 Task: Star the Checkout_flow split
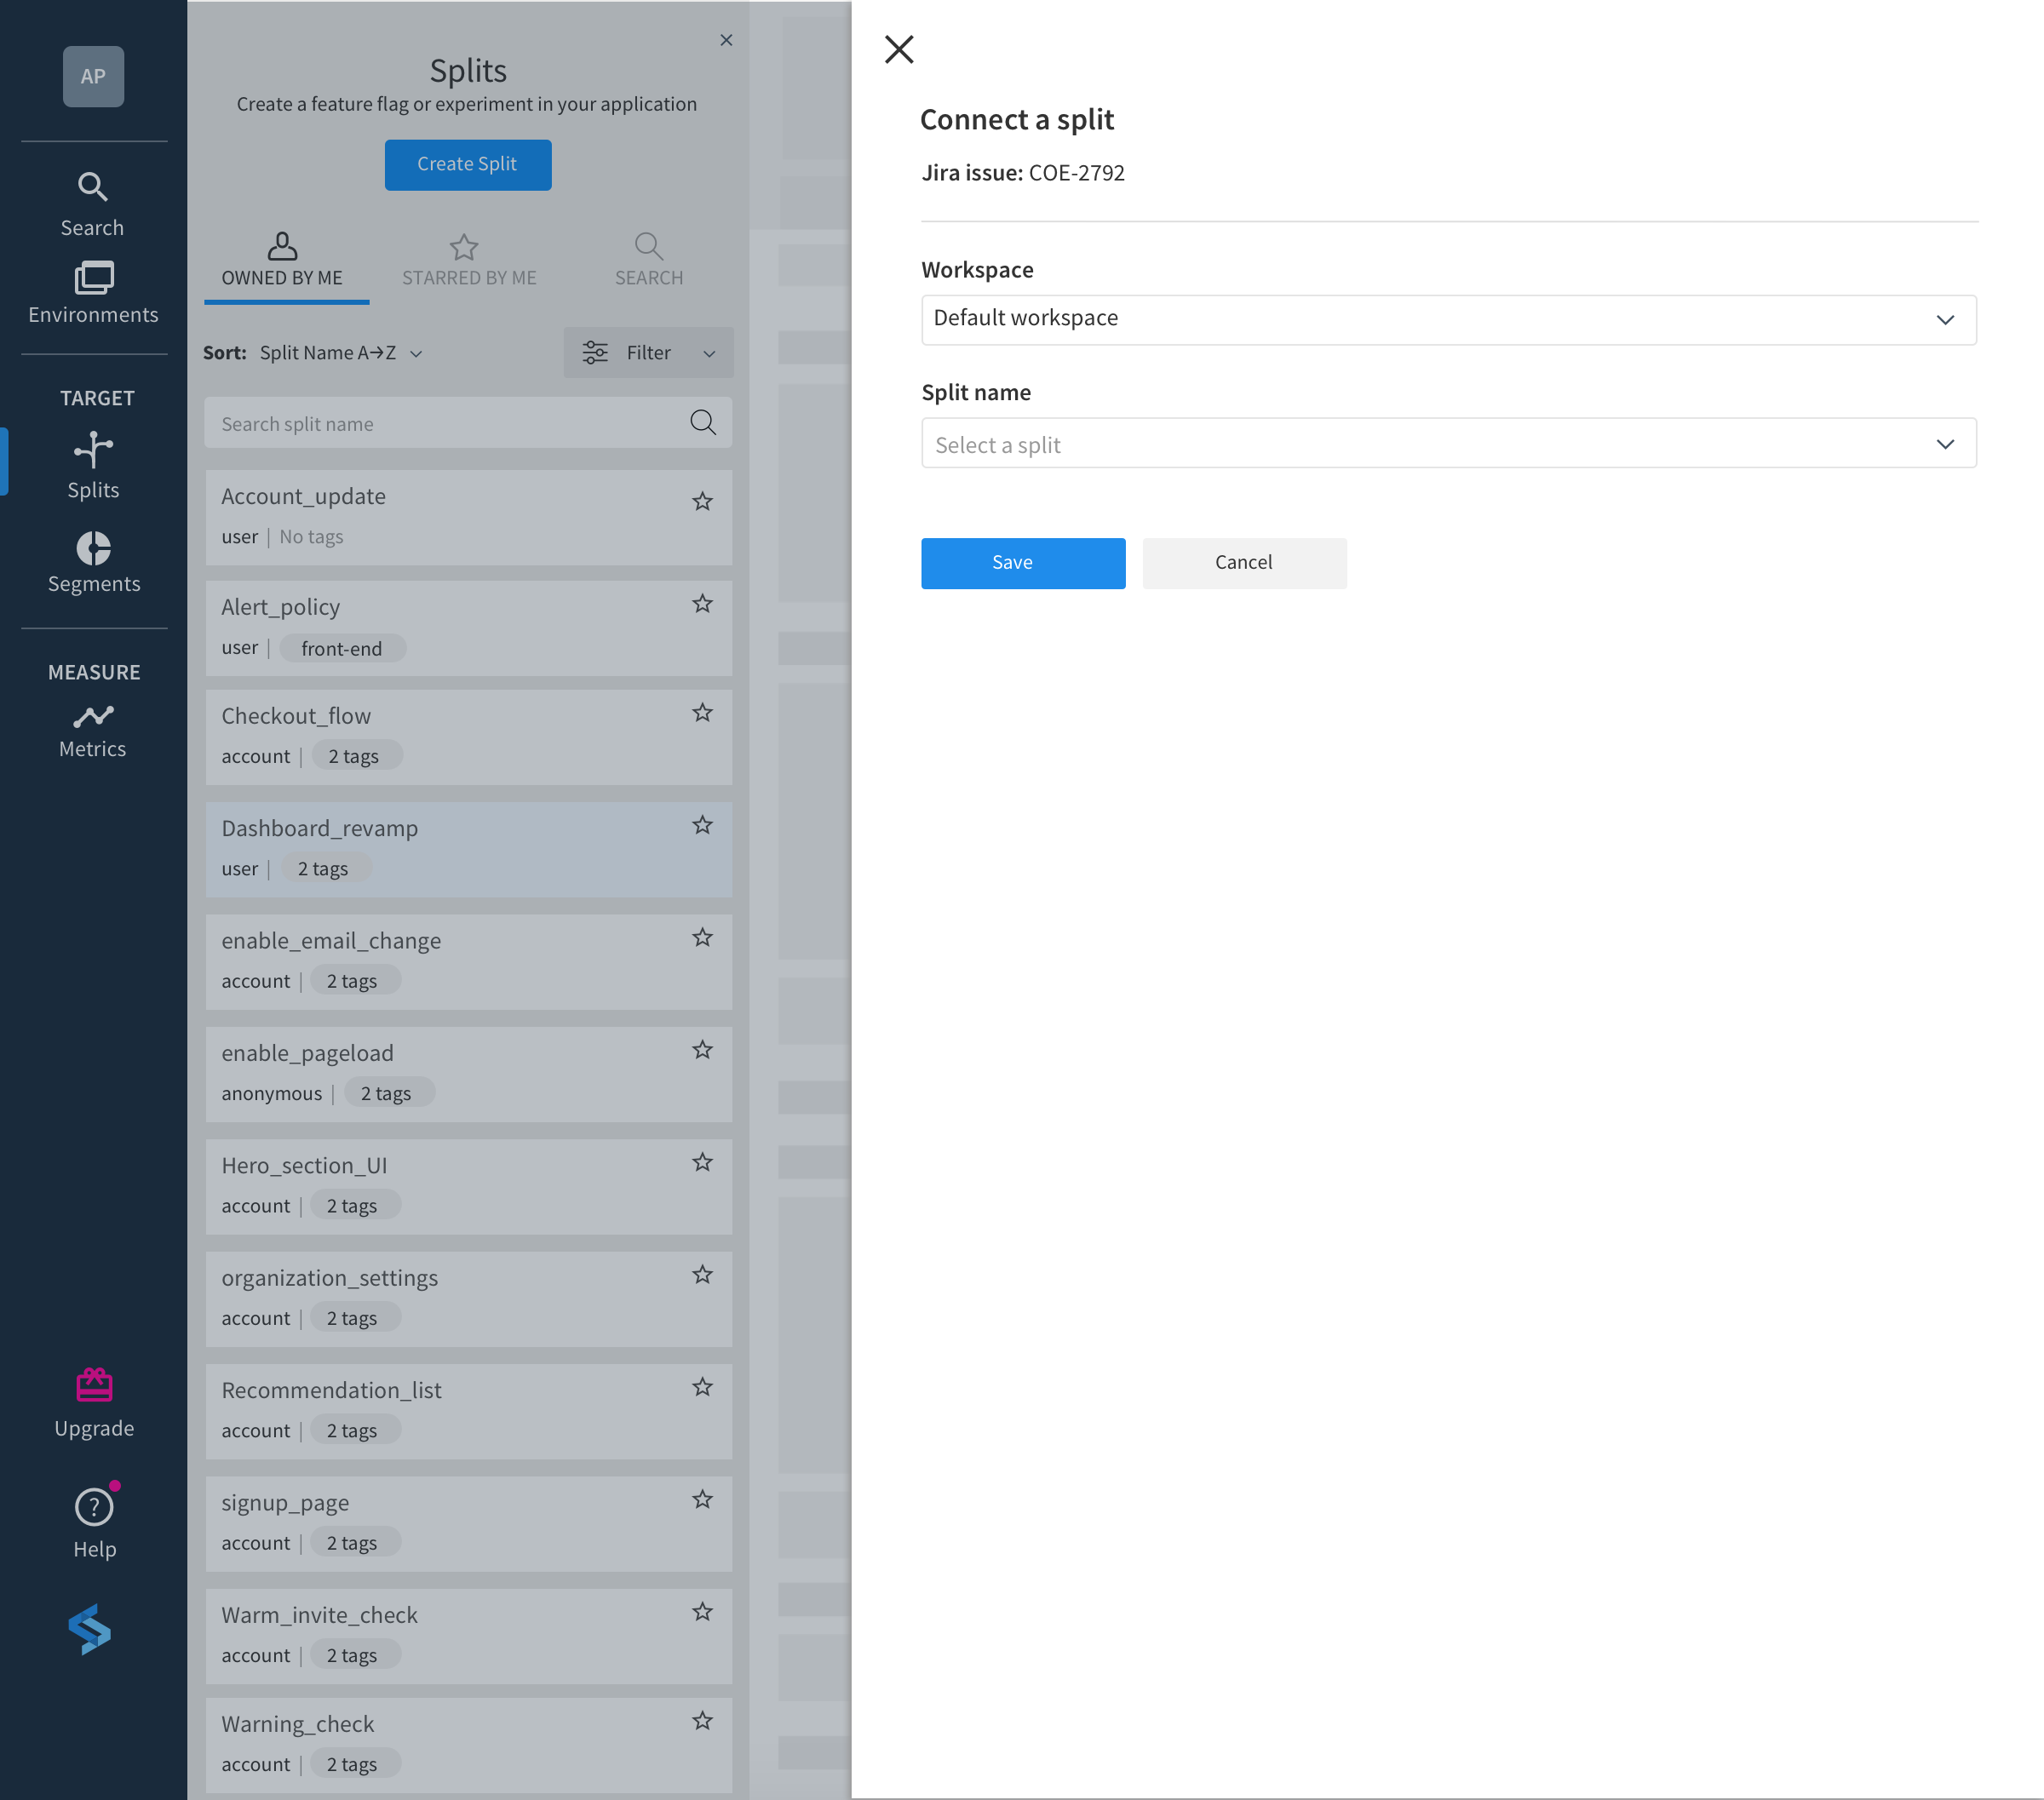(x=702, y=713)
